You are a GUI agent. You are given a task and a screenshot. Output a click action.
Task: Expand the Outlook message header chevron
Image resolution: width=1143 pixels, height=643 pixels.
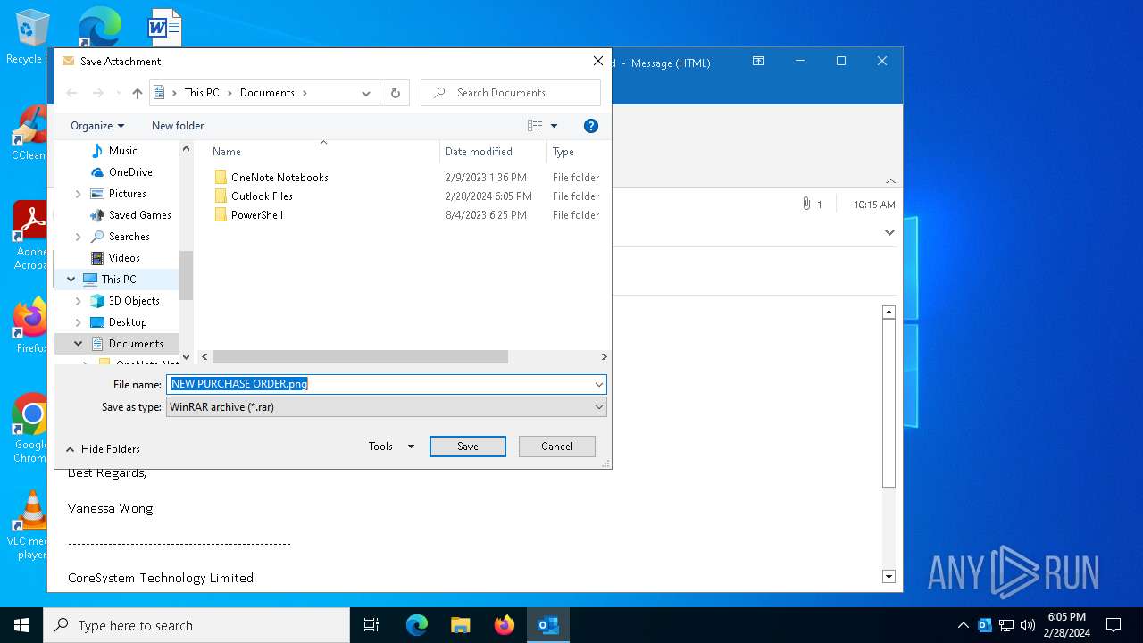pos(889,232)
